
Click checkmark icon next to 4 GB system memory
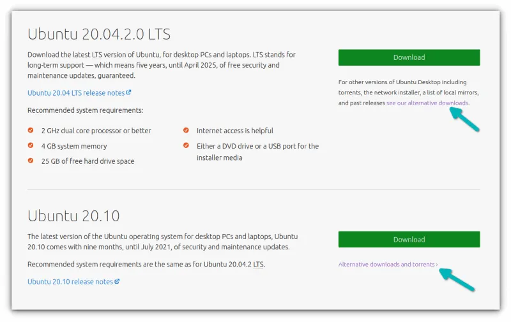[31, 145]
